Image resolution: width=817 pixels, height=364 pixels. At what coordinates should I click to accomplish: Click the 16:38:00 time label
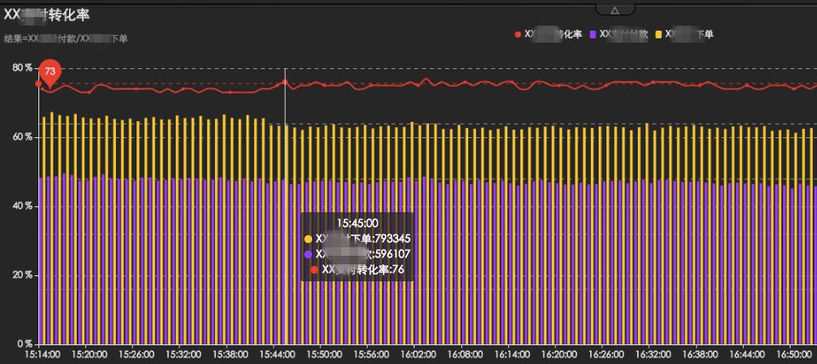coord(700,354)
